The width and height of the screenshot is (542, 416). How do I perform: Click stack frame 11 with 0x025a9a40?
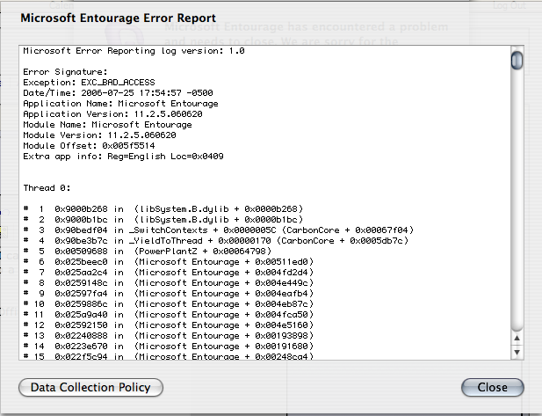click(169, 315)
